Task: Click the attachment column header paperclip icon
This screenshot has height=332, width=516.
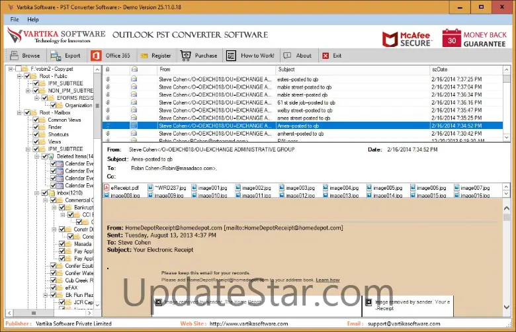Action: coord(108,69)
